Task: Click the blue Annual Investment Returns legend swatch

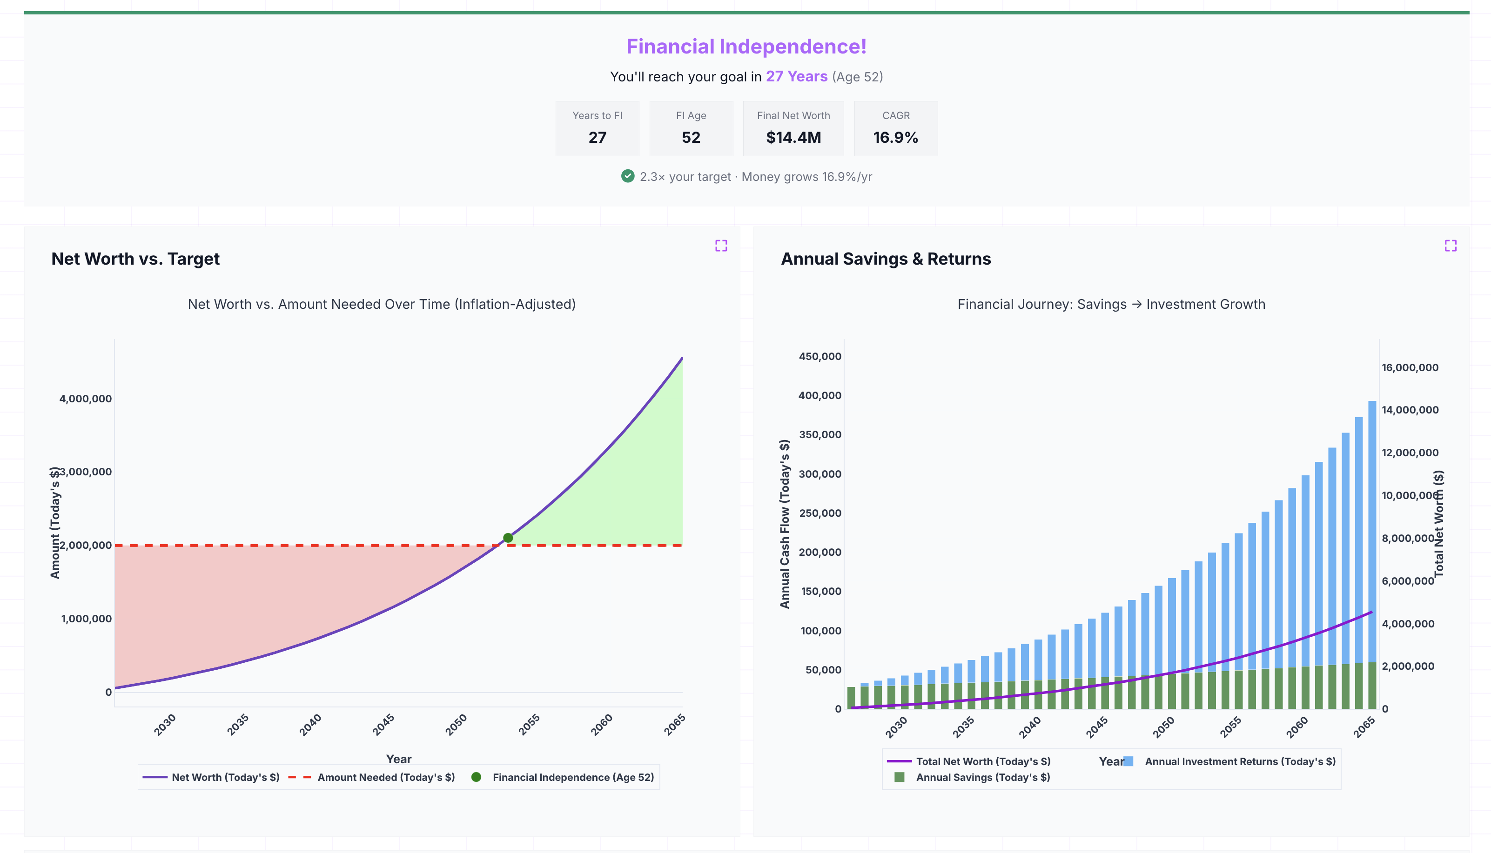Action: click(x=1129, y=761)
